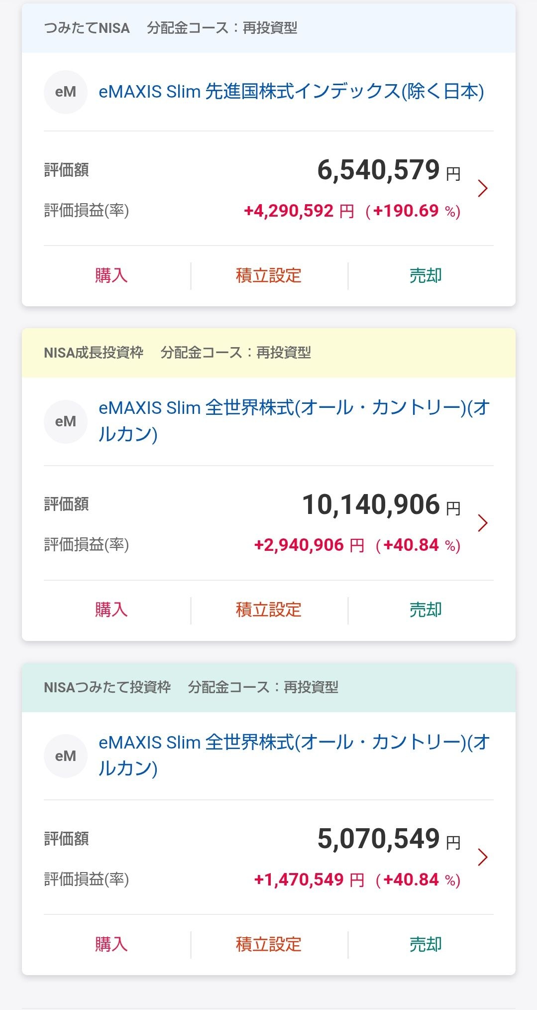Open eMAXIS Slim 先進国株式インデックス(除く日本) fund link
Screen dimensions: 537x1010
(x=291, y=92)
